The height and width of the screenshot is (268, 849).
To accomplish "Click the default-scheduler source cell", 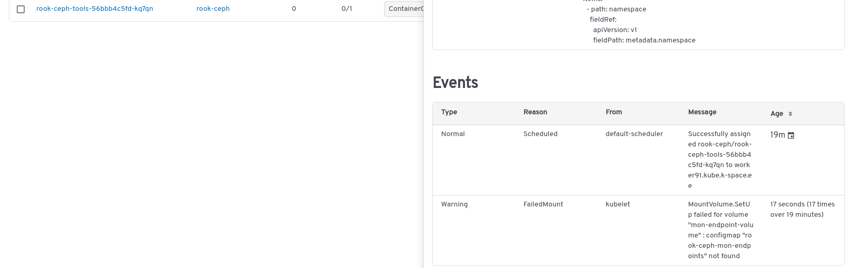I will pyautogui.click(x=634, y=134).
